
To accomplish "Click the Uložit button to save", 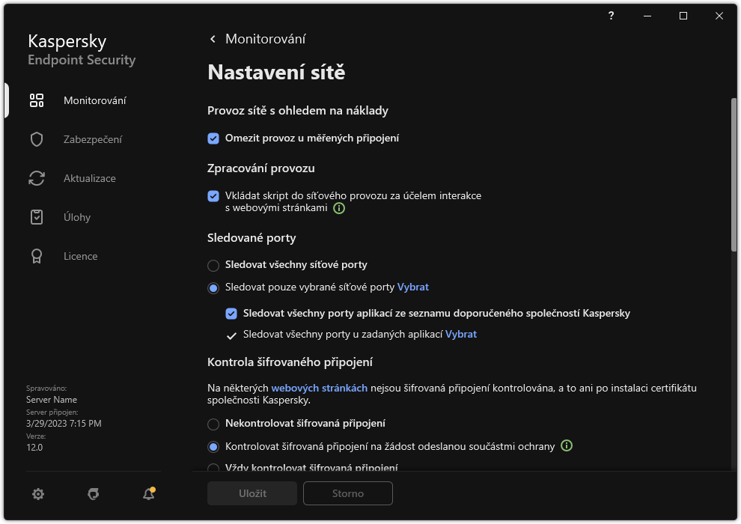I will click(251, 493).
